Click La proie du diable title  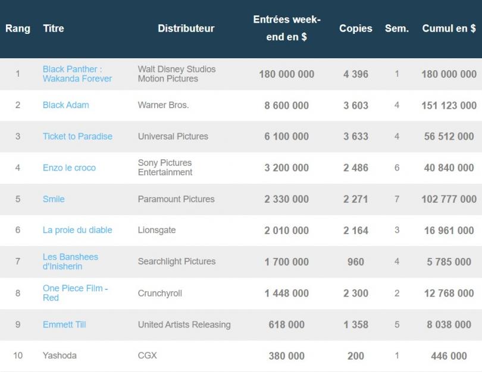pos(77,230)
